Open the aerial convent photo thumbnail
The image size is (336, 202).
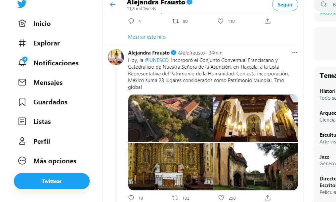point(170,118)
